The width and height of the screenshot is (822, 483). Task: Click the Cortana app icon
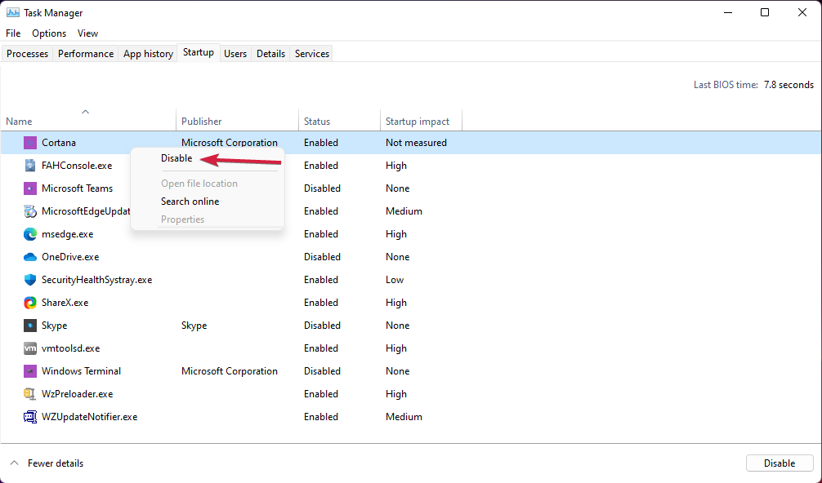click(30, 142)
